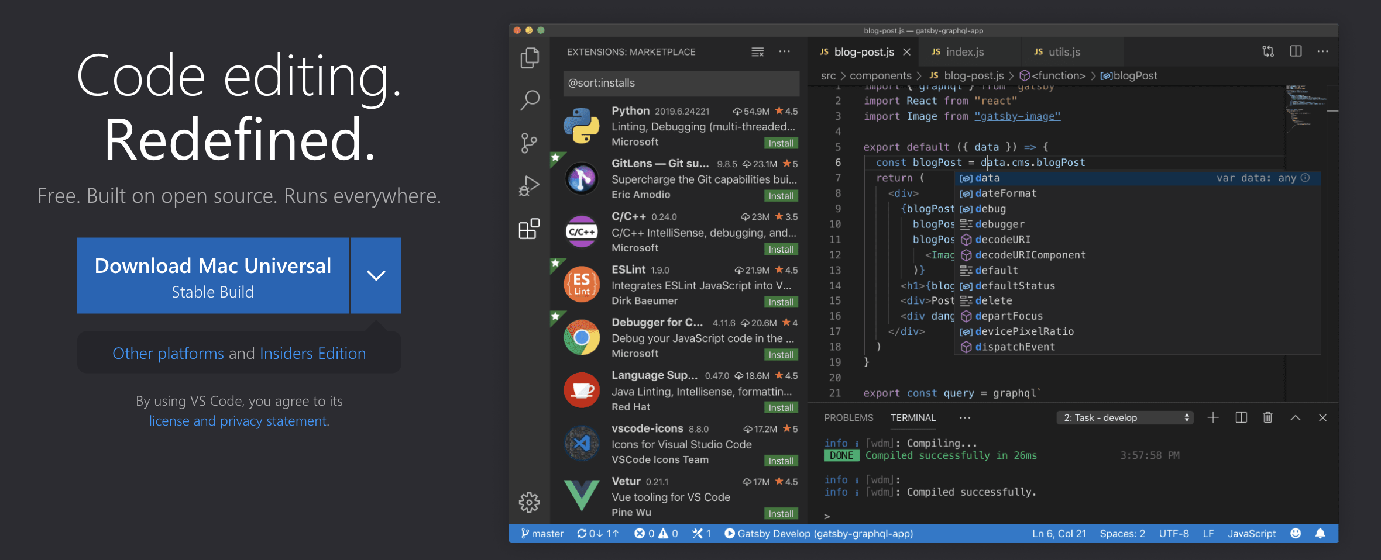This screenshot has height=560, width=1381.
Task: Install the GitLens extension
Action: click(x=781, y=196)
